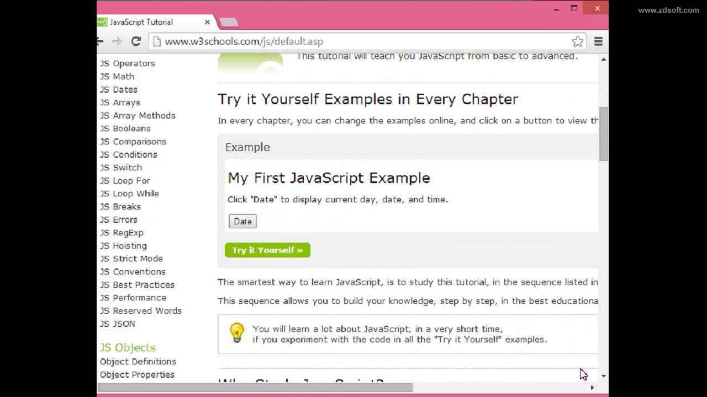Click the browser back arrow
This screenshot has height=397, width=707.
100,41
